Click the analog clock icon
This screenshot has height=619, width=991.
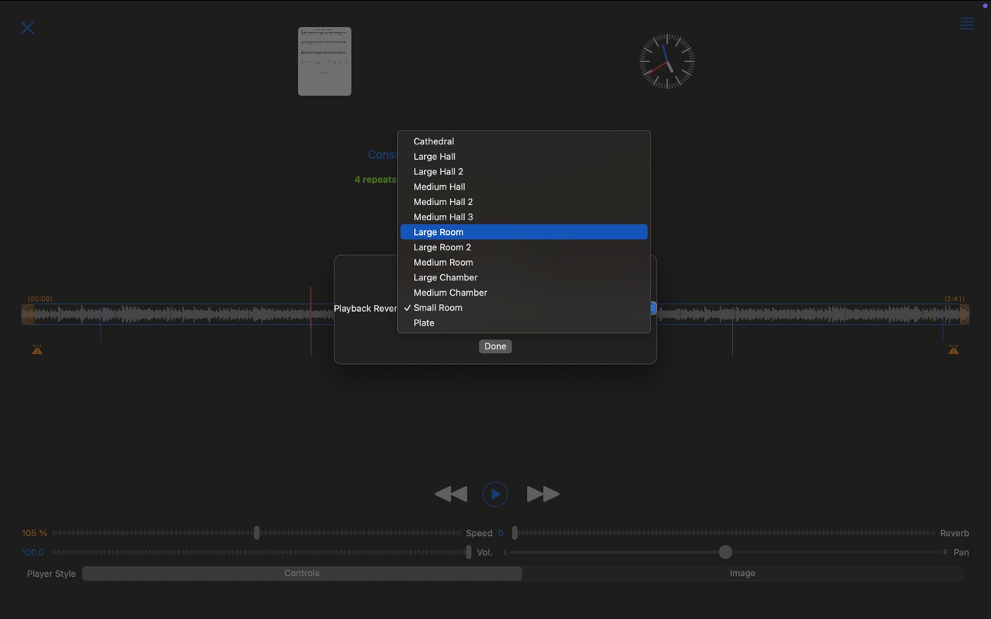[667, 61]
